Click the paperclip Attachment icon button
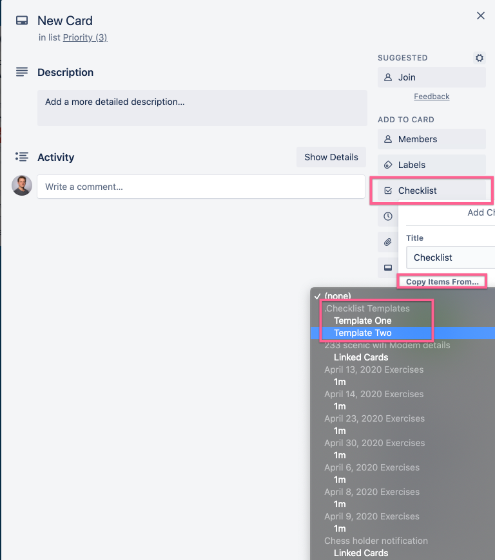495x560 pixels. [388, 242]
